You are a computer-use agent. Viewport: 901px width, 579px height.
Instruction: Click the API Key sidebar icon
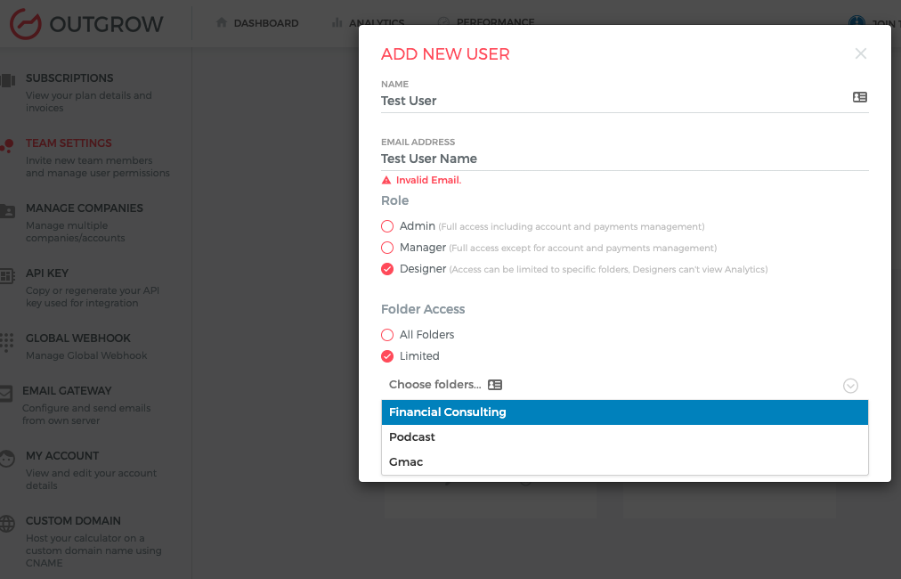click(x=7, y=276)
